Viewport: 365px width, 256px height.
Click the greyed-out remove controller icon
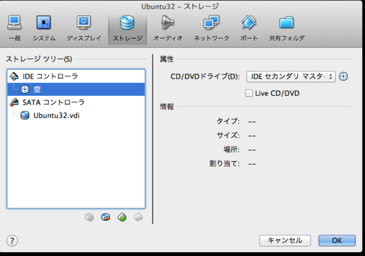[138, 217]
